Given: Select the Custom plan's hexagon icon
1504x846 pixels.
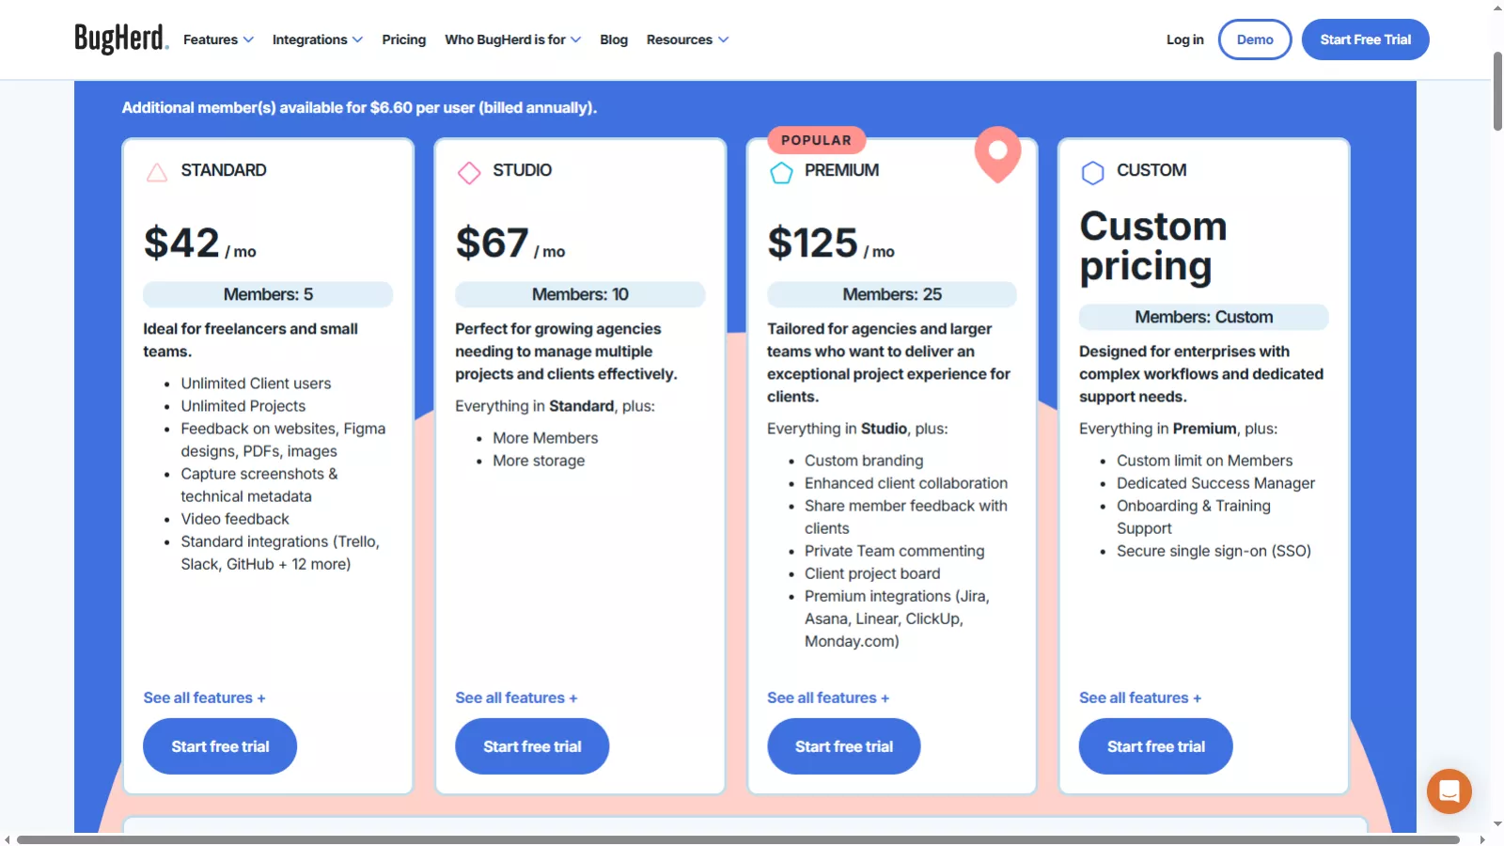Looking at the screenshot, I should pos(1092,173).
